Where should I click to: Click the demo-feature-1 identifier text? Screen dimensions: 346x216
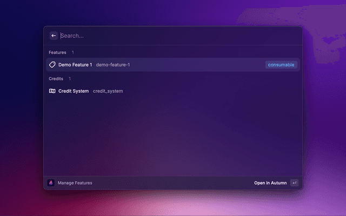(113, 65)
